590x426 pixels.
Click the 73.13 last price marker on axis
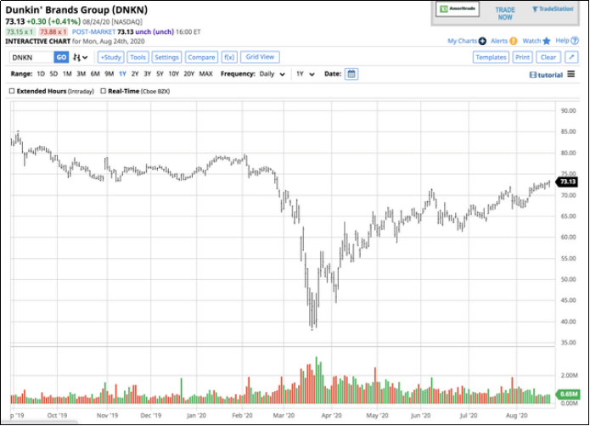coord(568,182)
